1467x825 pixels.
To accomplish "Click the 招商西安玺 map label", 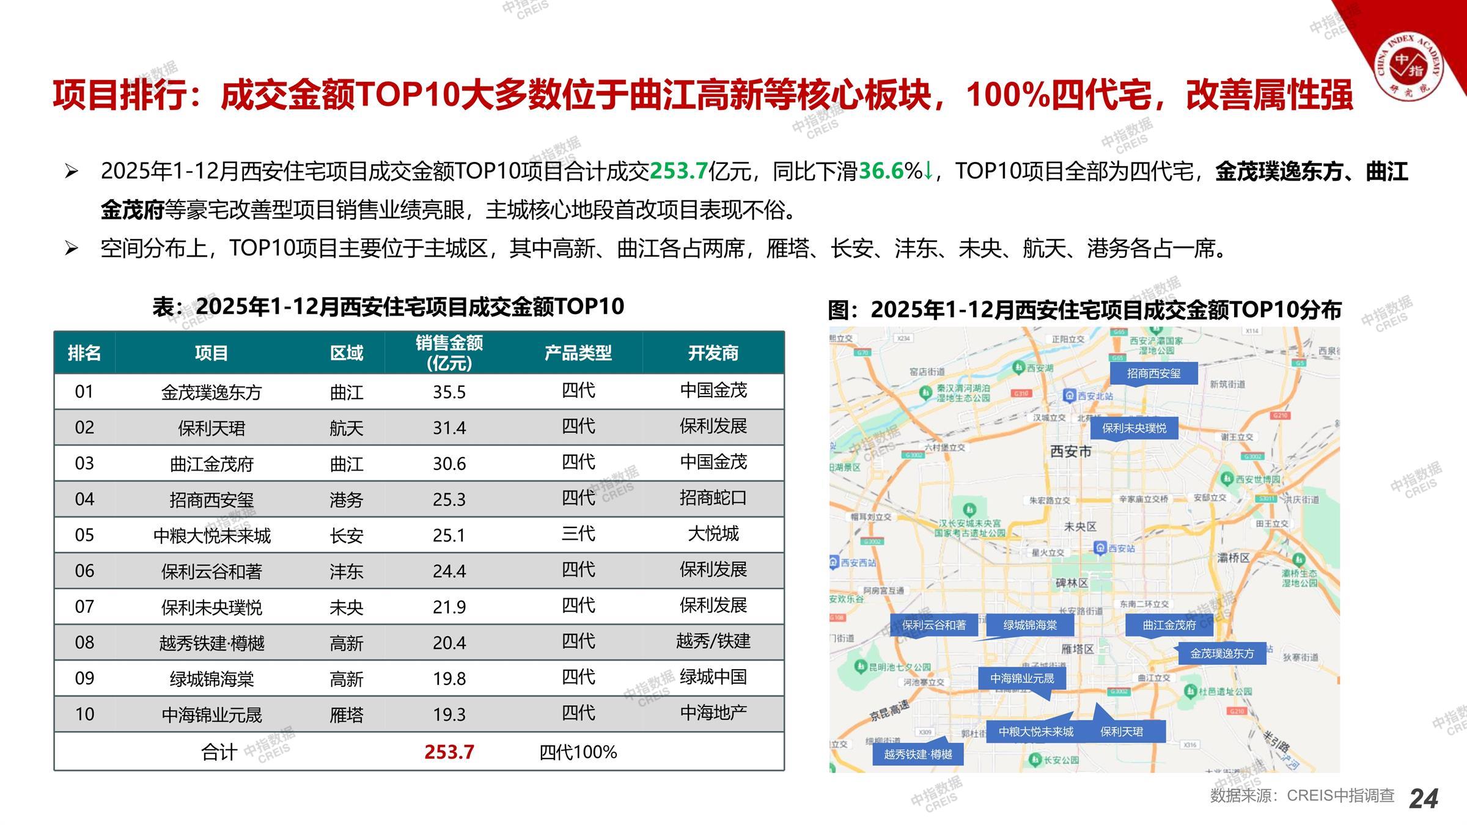I will [1153, 373].
